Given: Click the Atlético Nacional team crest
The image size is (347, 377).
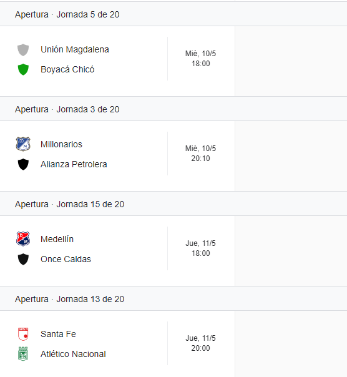Looking at the screenshot, I should pyautogui.click(x=23, y=354).
